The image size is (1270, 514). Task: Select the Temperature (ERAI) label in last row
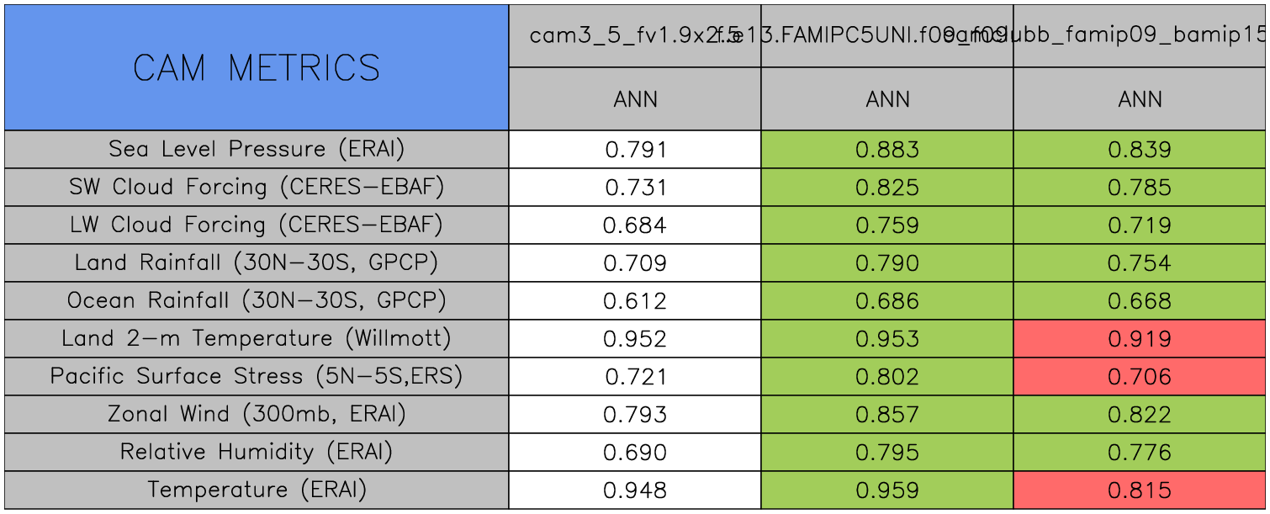click(x=257, y=490)
